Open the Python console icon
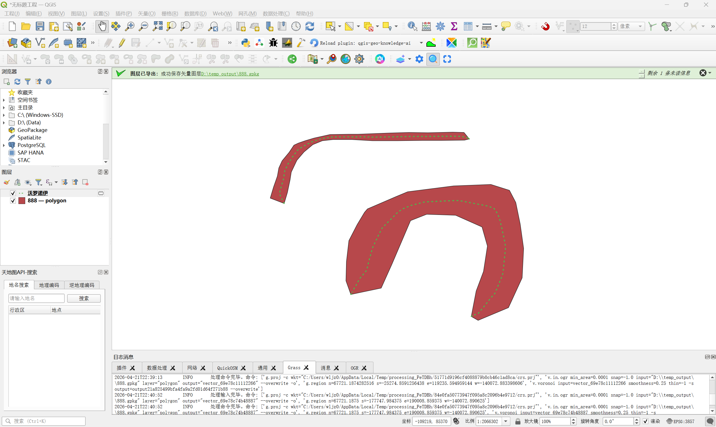The width and height of the screenshot is (716, 427). 246,43
